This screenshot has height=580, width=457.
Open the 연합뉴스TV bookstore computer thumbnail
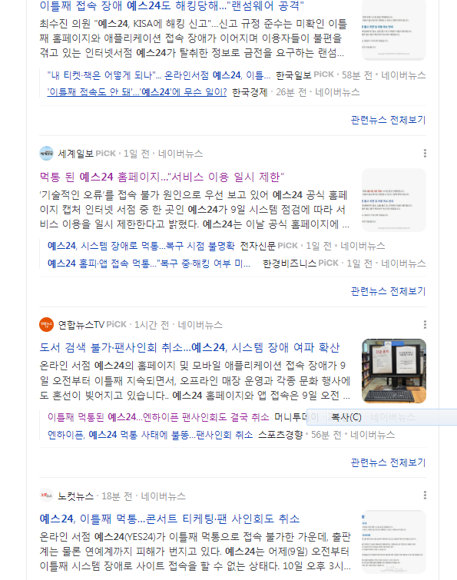pyautogui.click(x=394, y=371)
